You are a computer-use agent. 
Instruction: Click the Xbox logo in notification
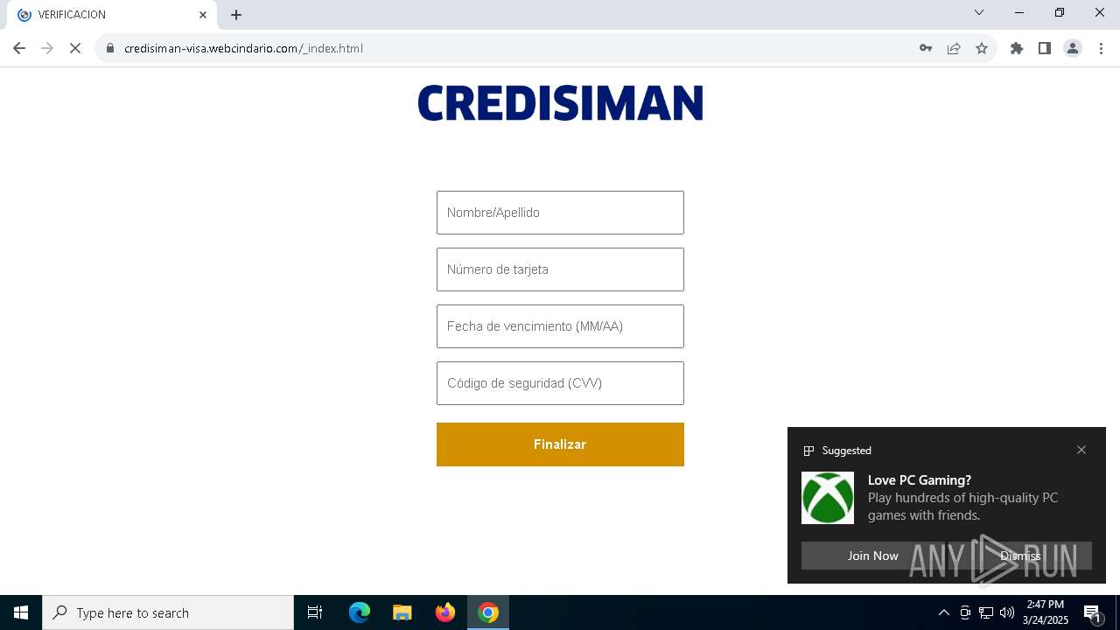[x=828, y=498]
